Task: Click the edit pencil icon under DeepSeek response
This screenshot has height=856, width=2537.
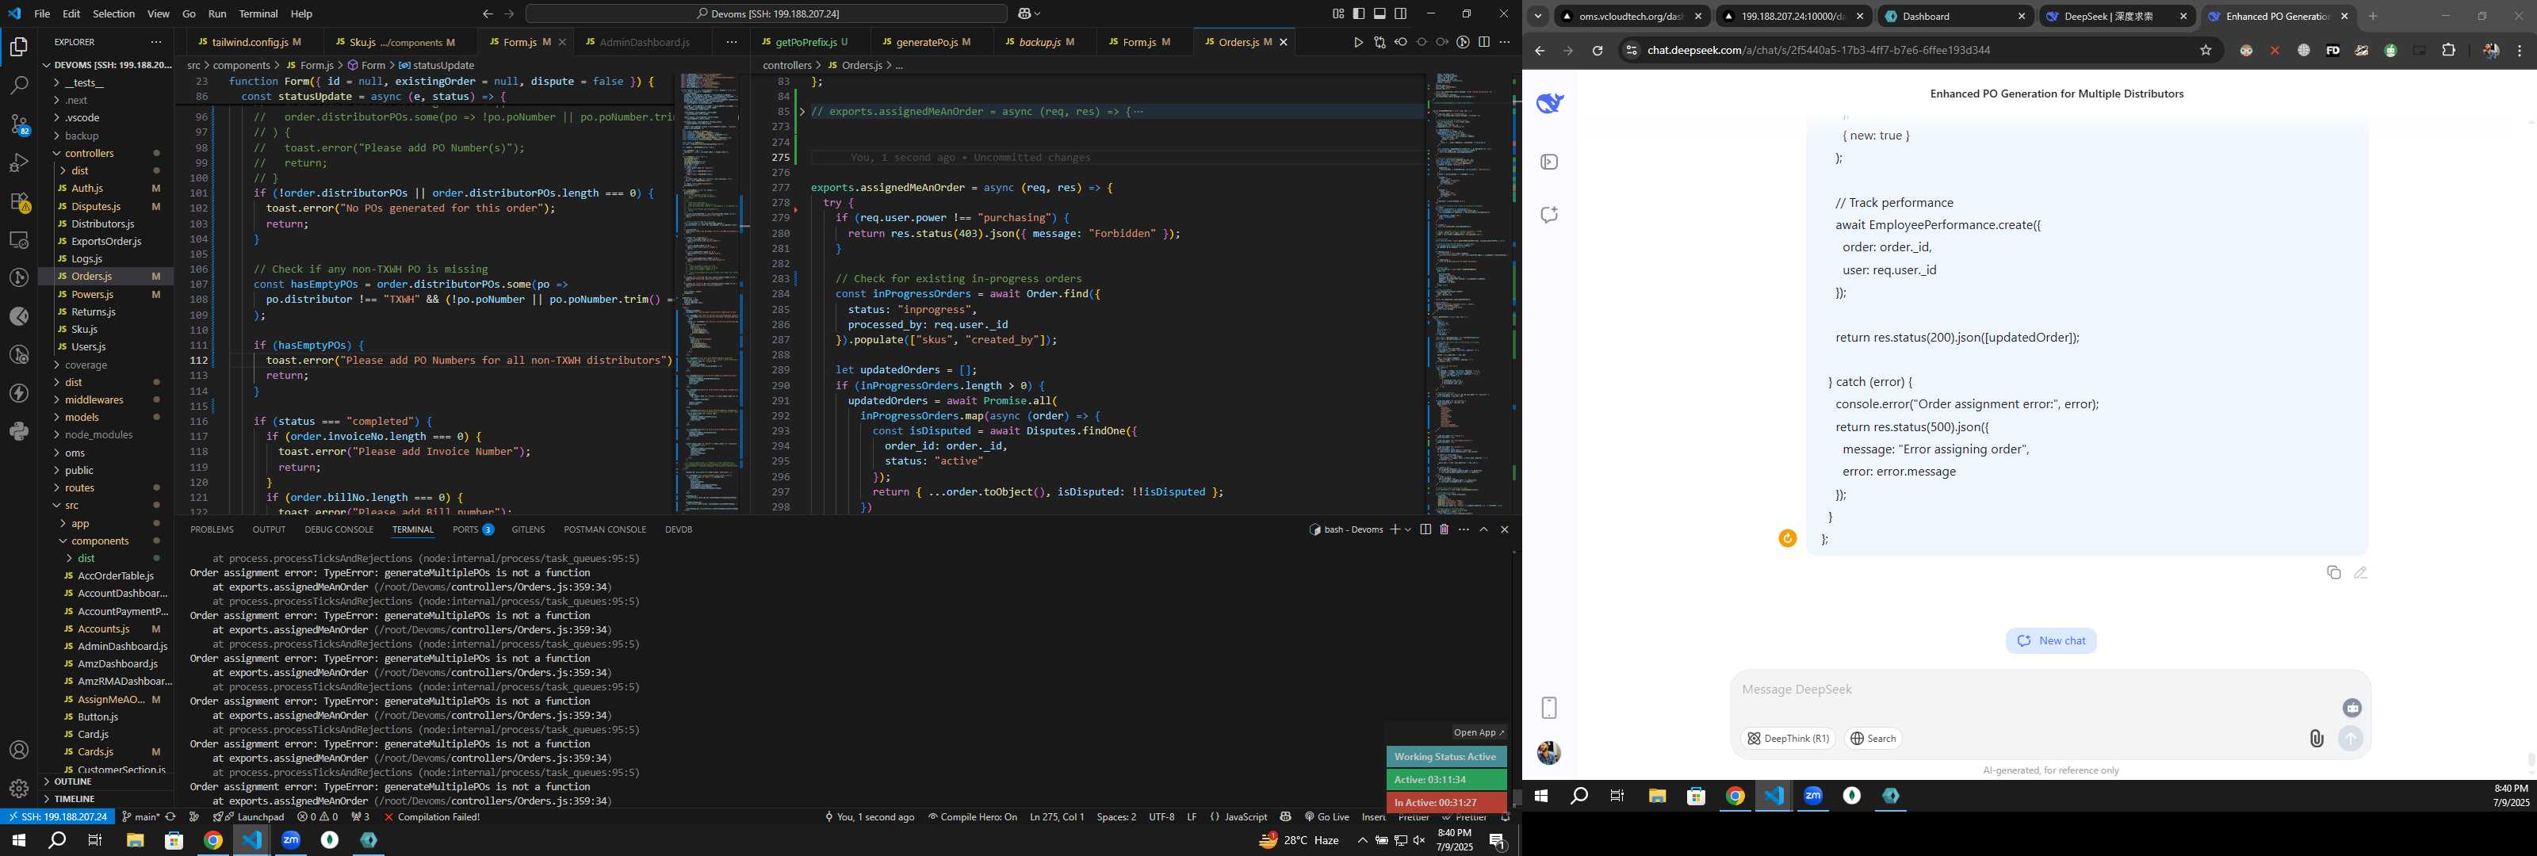Action: click(x=2361, y=572)
